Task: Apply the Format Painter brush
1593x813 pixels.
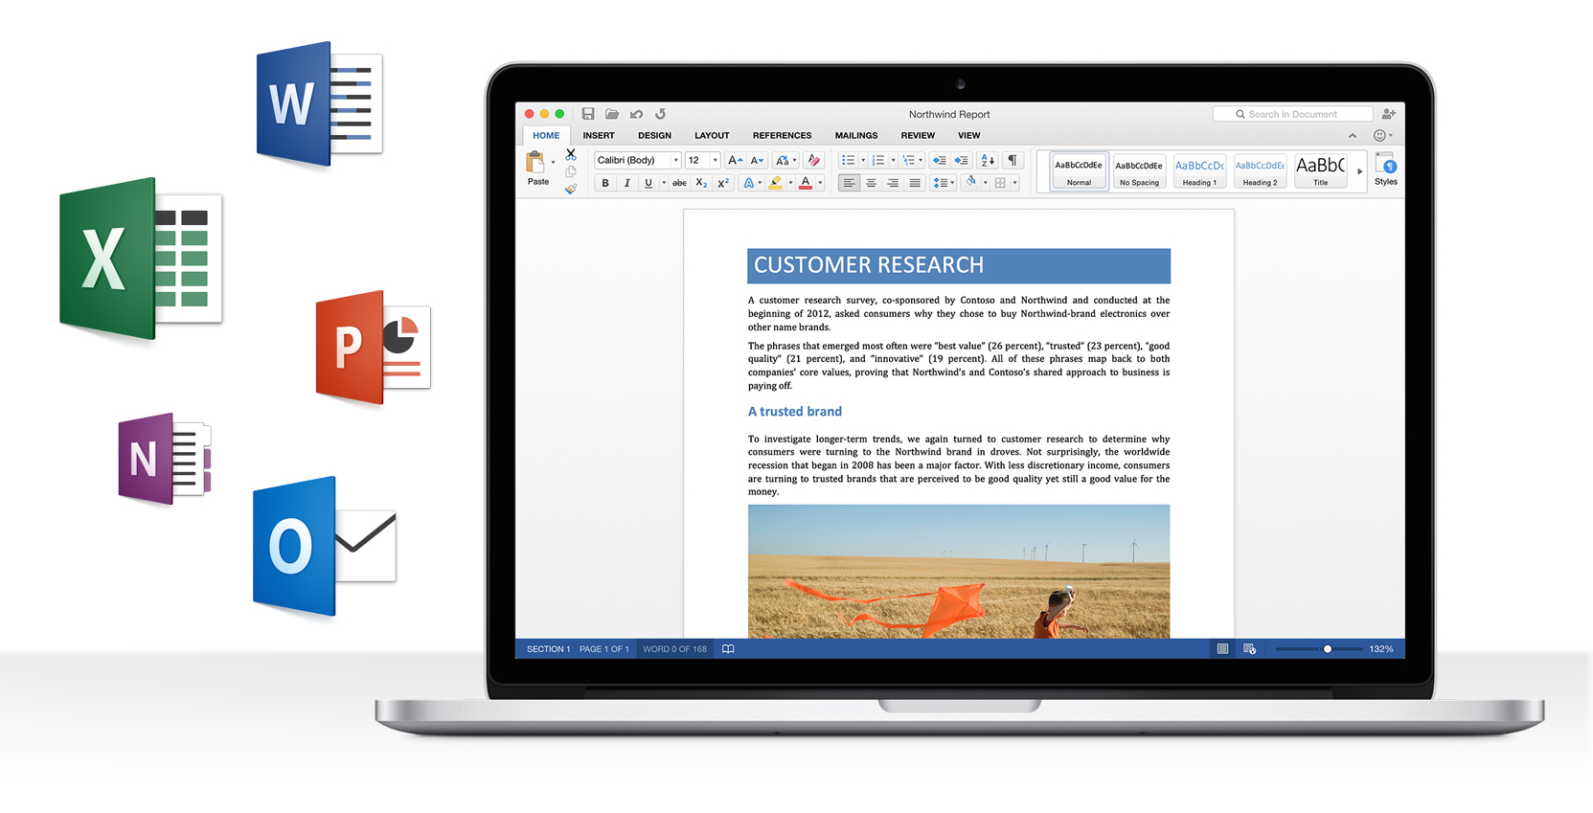Action: (x=571, y=190)
